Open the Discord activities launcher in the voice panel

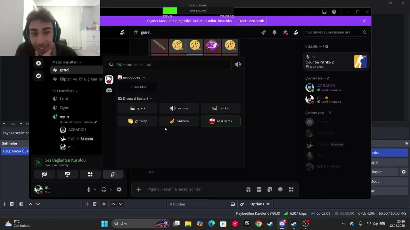90,174
